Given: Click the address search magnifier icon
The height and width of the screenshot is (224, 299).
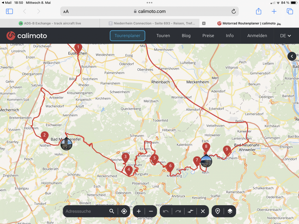Looking at the screenshot, I should [x=112, y=211].
